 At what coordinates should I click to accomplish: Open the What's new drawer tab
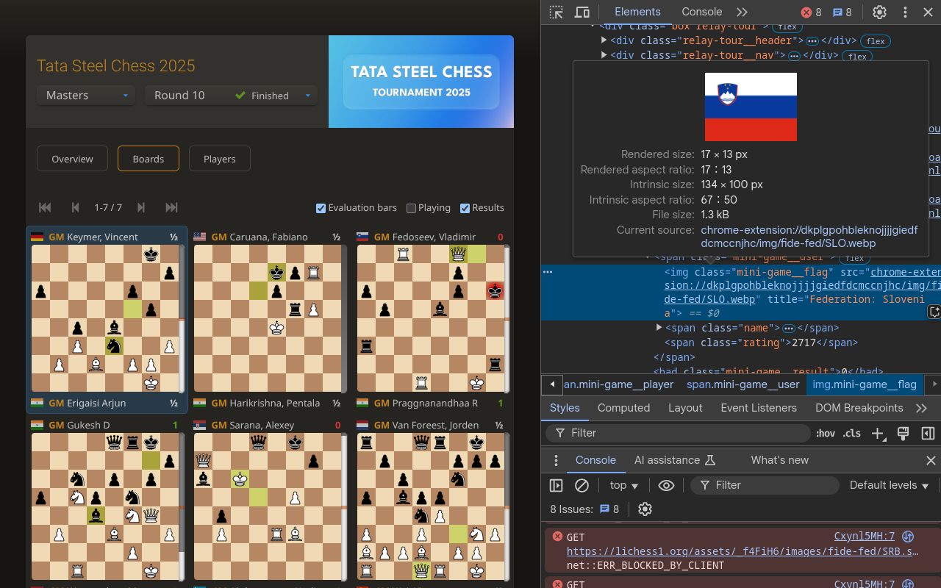pyautogui.click(x=779, y=460)
